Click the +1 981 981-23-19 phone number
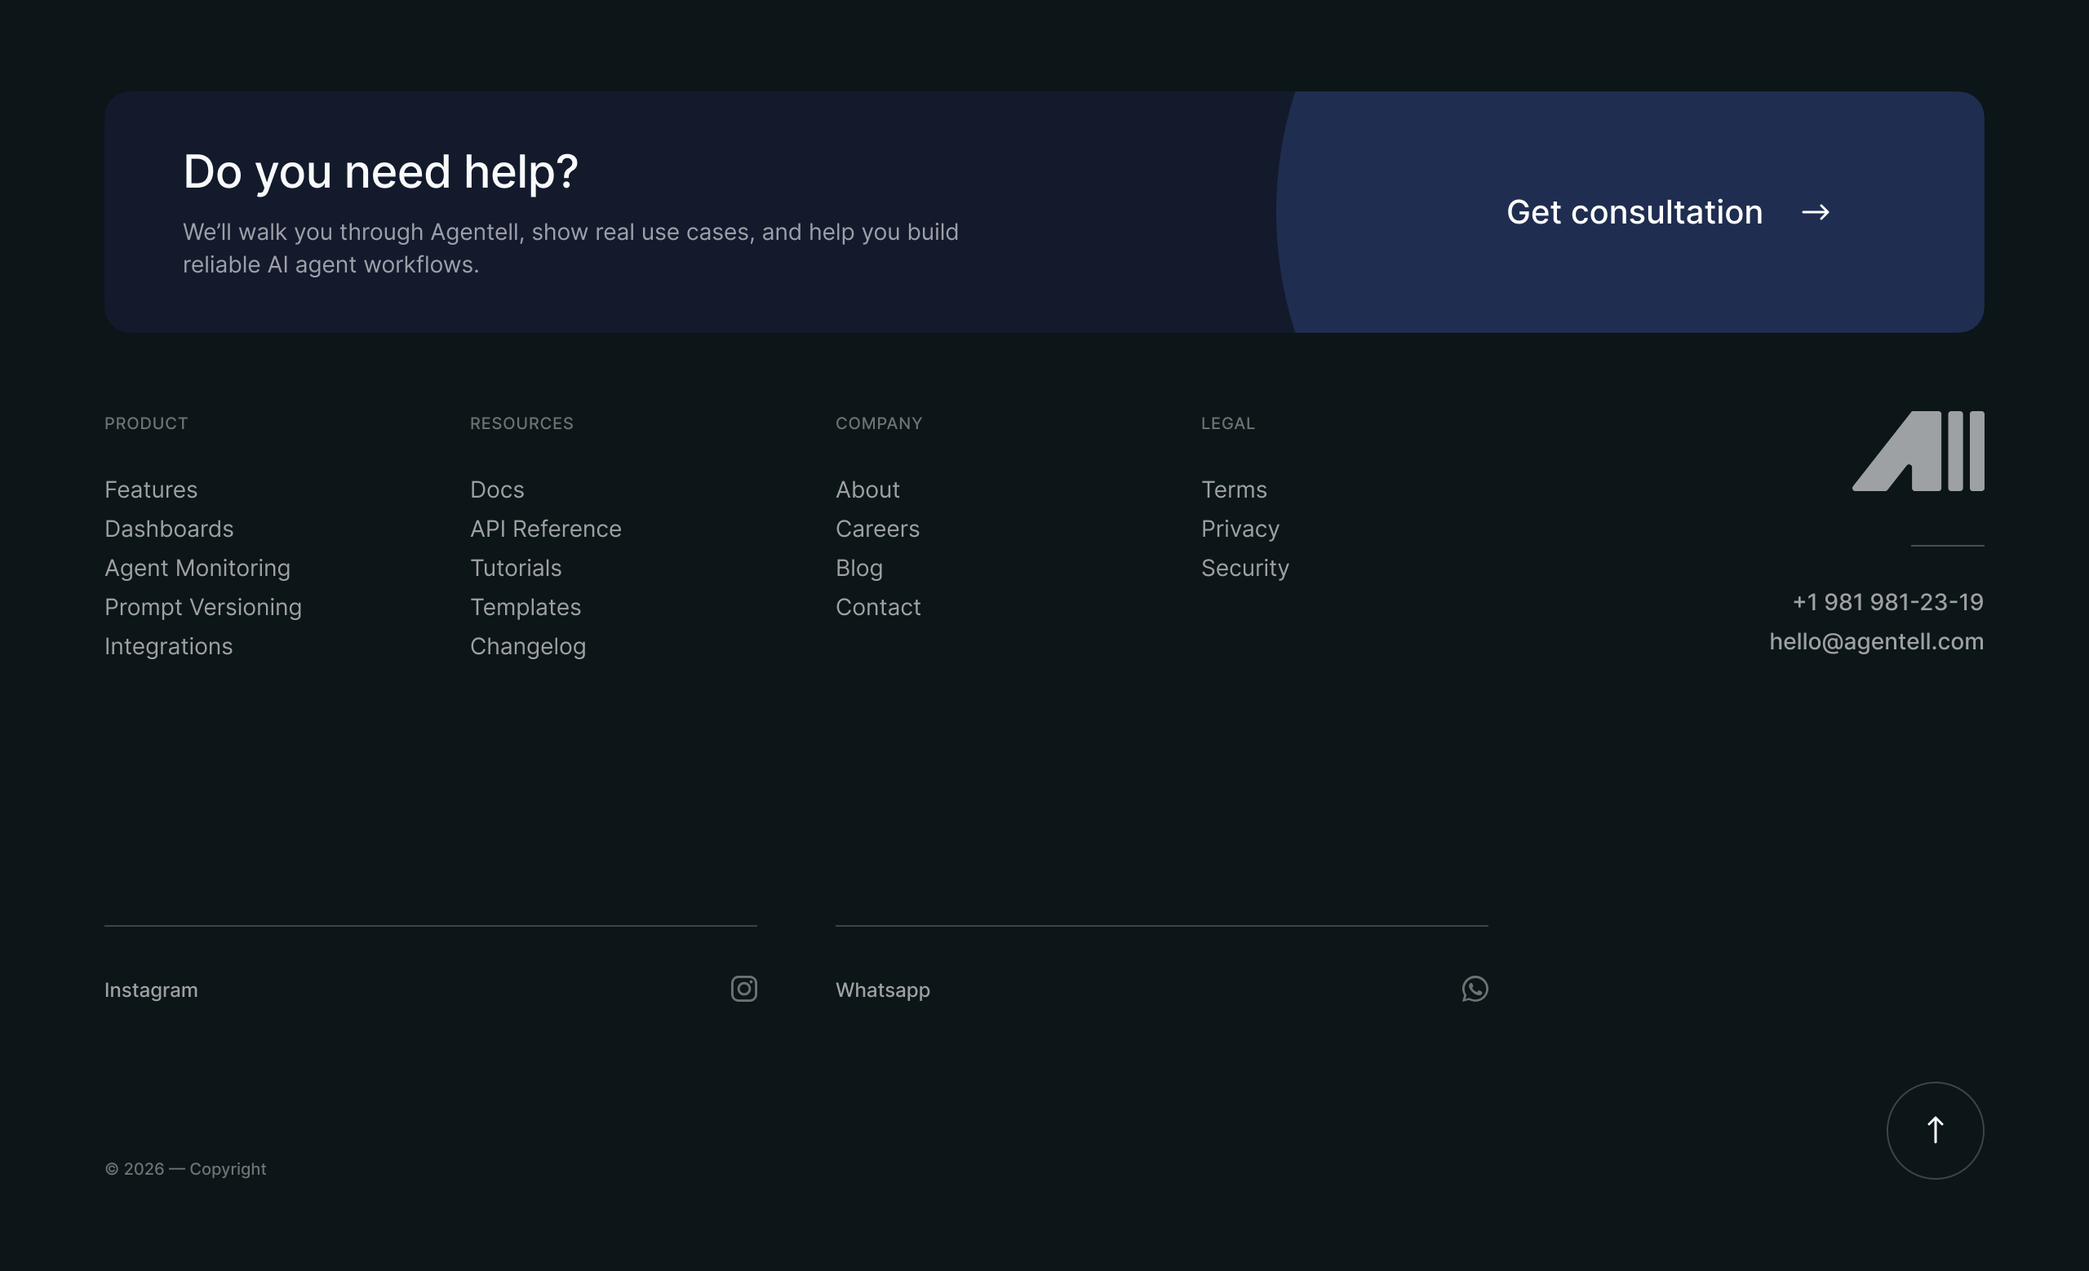The image size is (2089, 1271). [x=1887, y=602]
